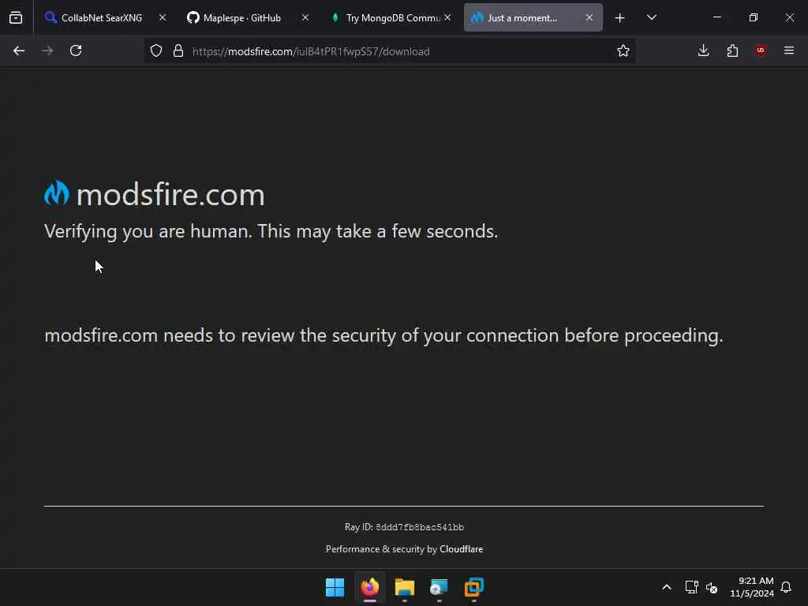This screenshot has height=606, width=808.
Task: Open the computer app icon beside File Explorer
Action: (x=439, y=587)
